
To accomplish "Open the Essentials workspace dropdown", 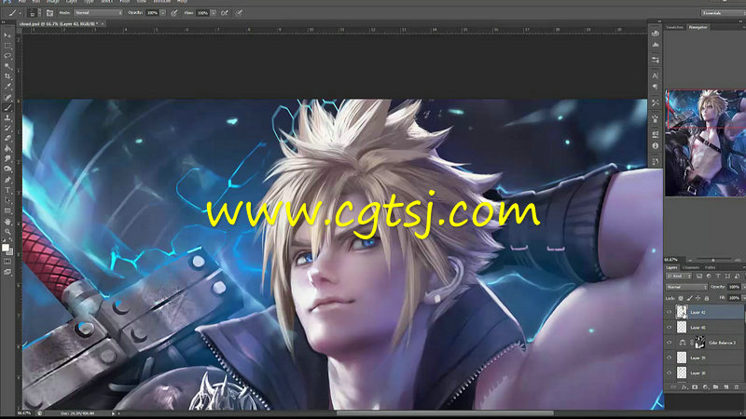I will pyautogui.click(x=722, y=13).
